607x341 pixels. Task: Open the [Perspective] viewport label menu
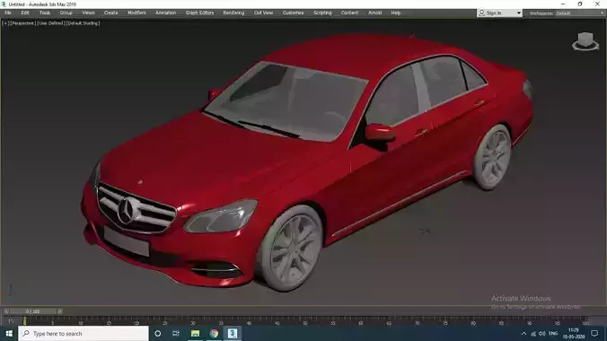(x=22, y=23)
